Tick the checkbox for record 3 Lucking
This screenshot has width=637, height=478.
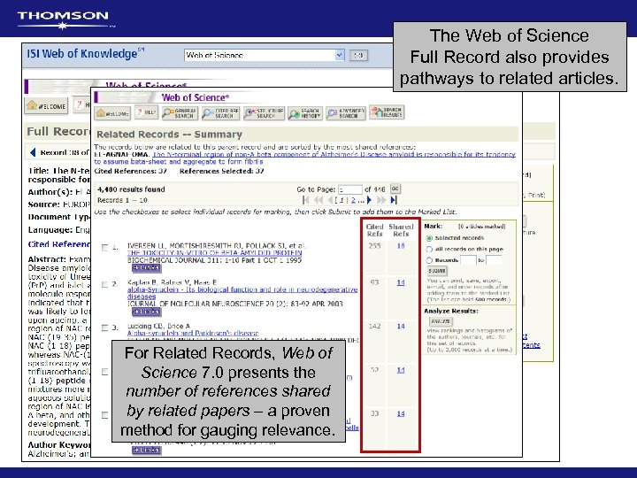point(104,328)
